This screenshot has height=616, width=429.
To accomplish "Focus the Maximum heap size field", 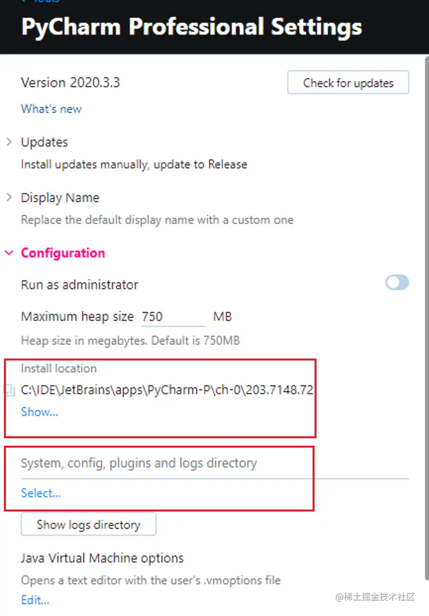I will click(173, 316).
